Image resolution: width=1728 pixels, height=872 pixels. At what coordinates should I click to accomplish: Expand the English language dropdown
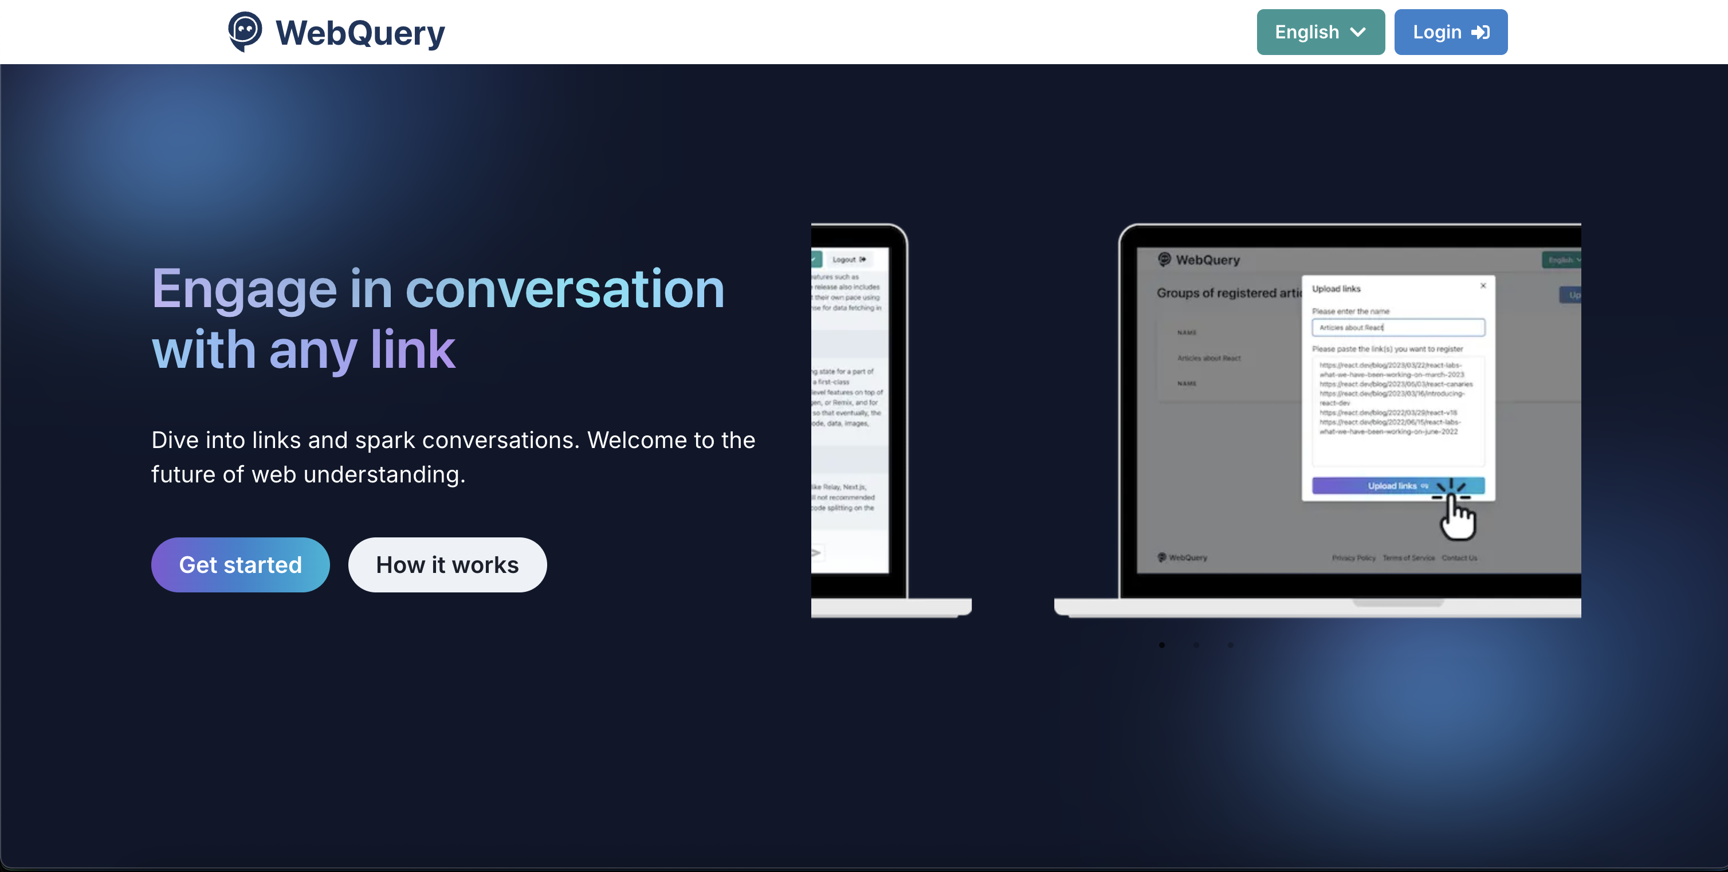[x=1320, y=32]
